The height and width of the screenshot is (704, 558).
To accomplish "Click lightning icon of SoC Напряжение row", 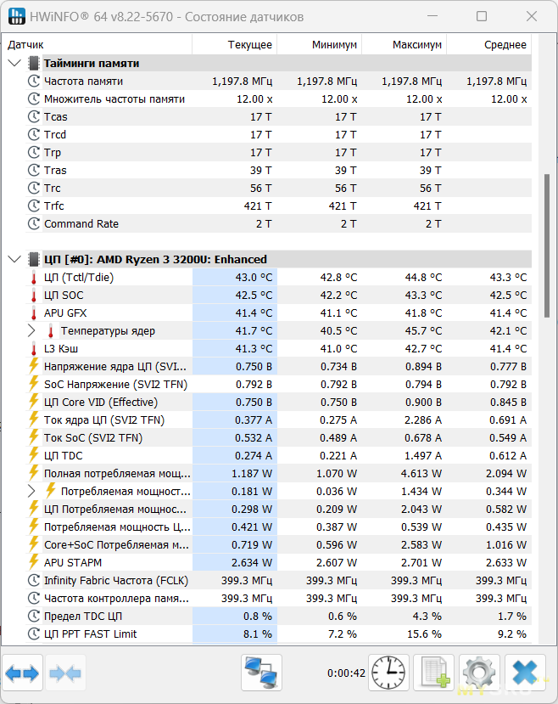I will pyautogui.click(x=34, y=384).
